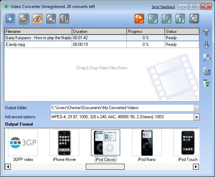The height and width of the screenshot is (177, 215).
Task: Click the Status column header
Action: [182, 31]
